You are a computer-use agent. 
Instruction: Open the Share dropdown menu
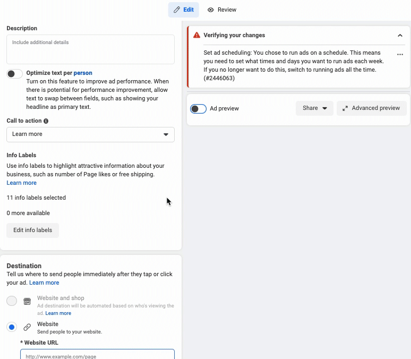coord(314,108)
